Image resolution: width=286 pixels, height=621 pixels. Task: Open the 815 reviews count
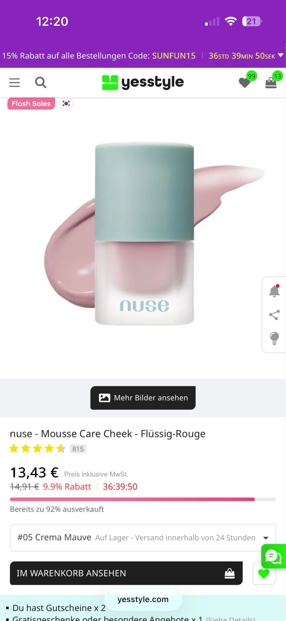point(78,449)
